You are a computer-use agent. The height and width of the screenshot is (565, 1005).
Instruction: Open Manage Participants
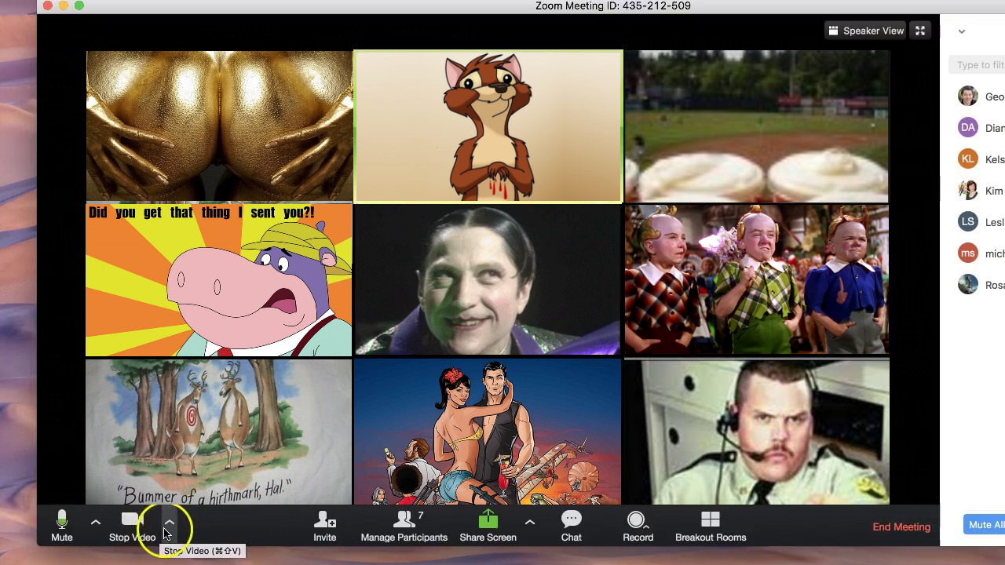click(x=404, y=526)
